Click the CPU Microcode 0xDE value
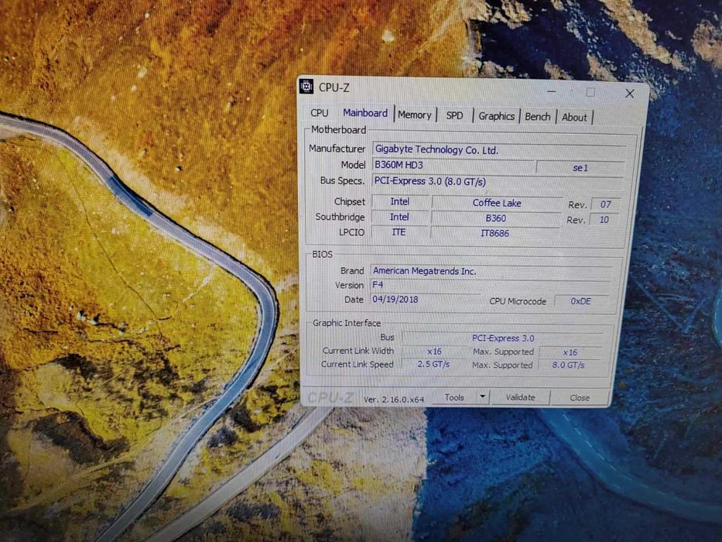This screenshot has width=722, height=542. tap(581, 301)
